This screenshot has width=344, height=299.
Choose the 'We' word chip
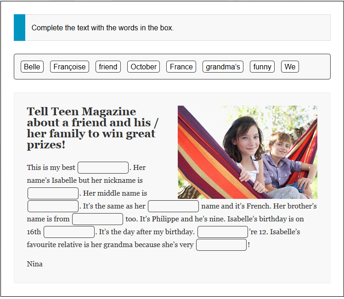click(290, 67)
